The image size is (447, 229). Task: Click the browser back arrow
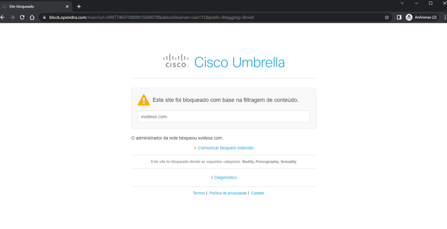[x=3, y=17]
